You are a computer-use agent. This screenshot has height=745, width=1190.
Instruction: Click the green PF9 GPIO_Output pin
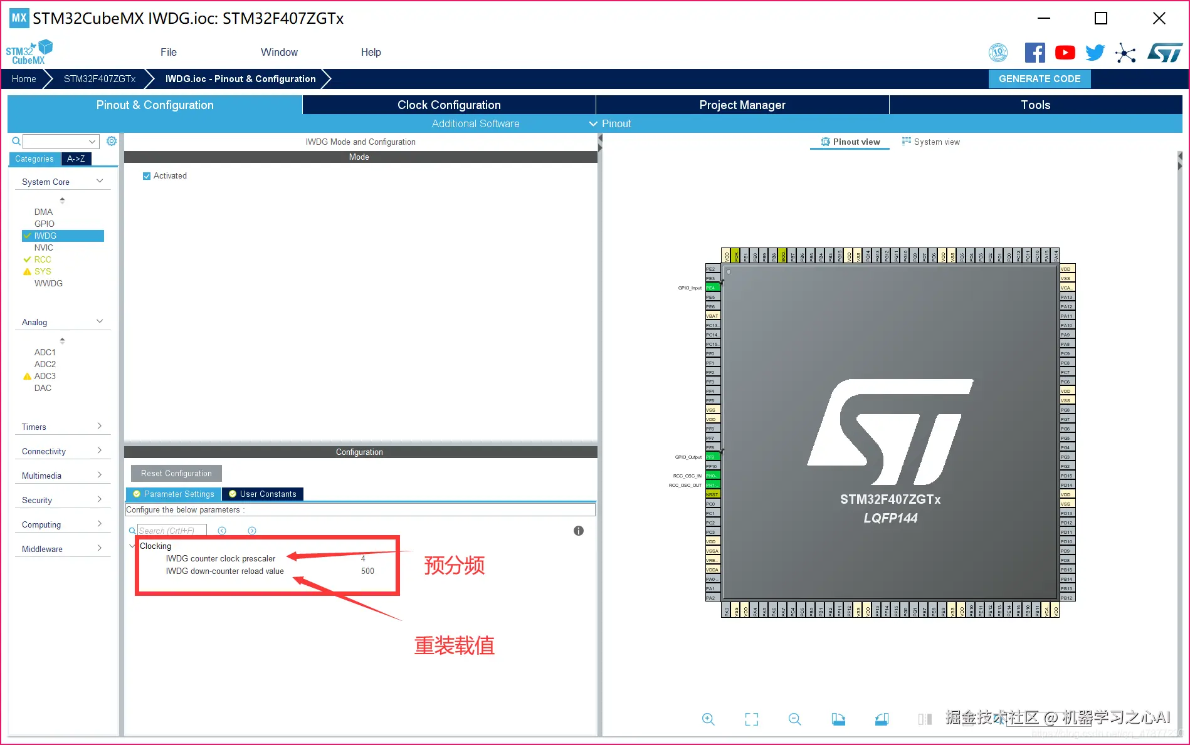(x=713, y=457)
